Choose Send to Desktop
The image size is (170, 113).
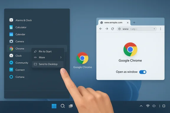48,64
